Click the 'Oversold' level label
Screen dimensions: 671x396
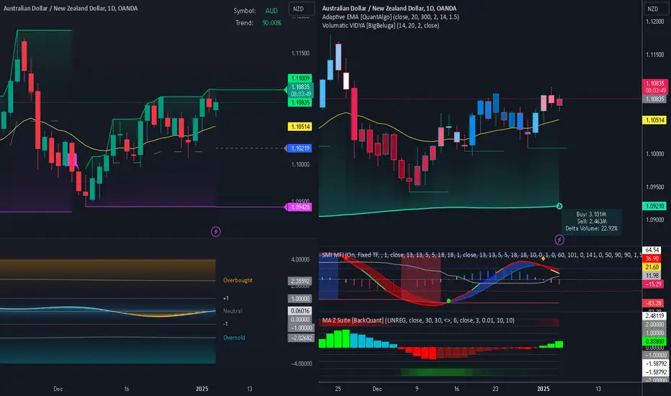coord(234,338)
